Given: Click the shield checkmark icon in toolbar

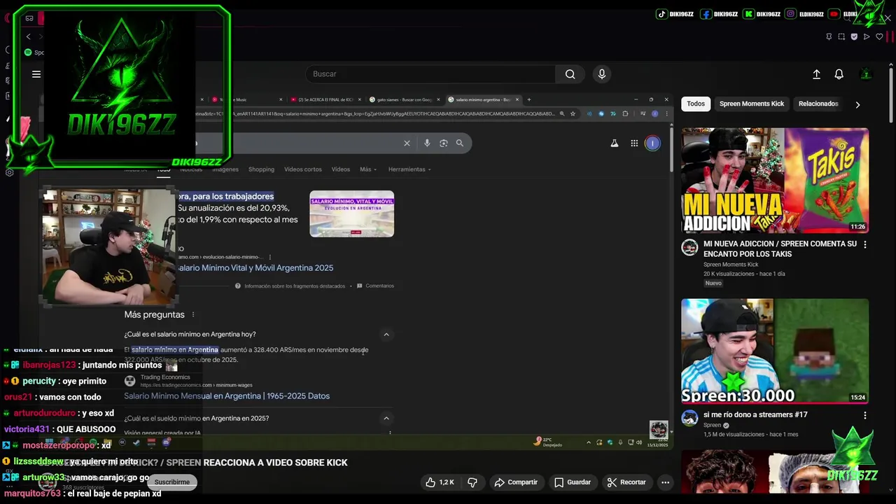Looking at the screenshot, I should (854, 36).
